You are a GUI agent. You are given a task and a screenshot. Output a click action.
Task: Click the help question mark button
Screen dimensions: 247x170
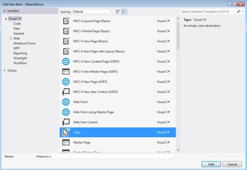(232, 4)
